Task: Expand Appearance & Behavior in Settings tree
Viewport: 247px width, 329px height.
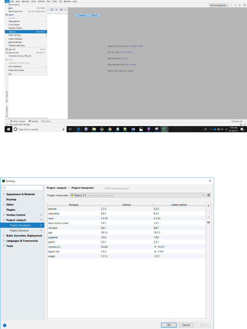Action: click(x=4, y=194)
